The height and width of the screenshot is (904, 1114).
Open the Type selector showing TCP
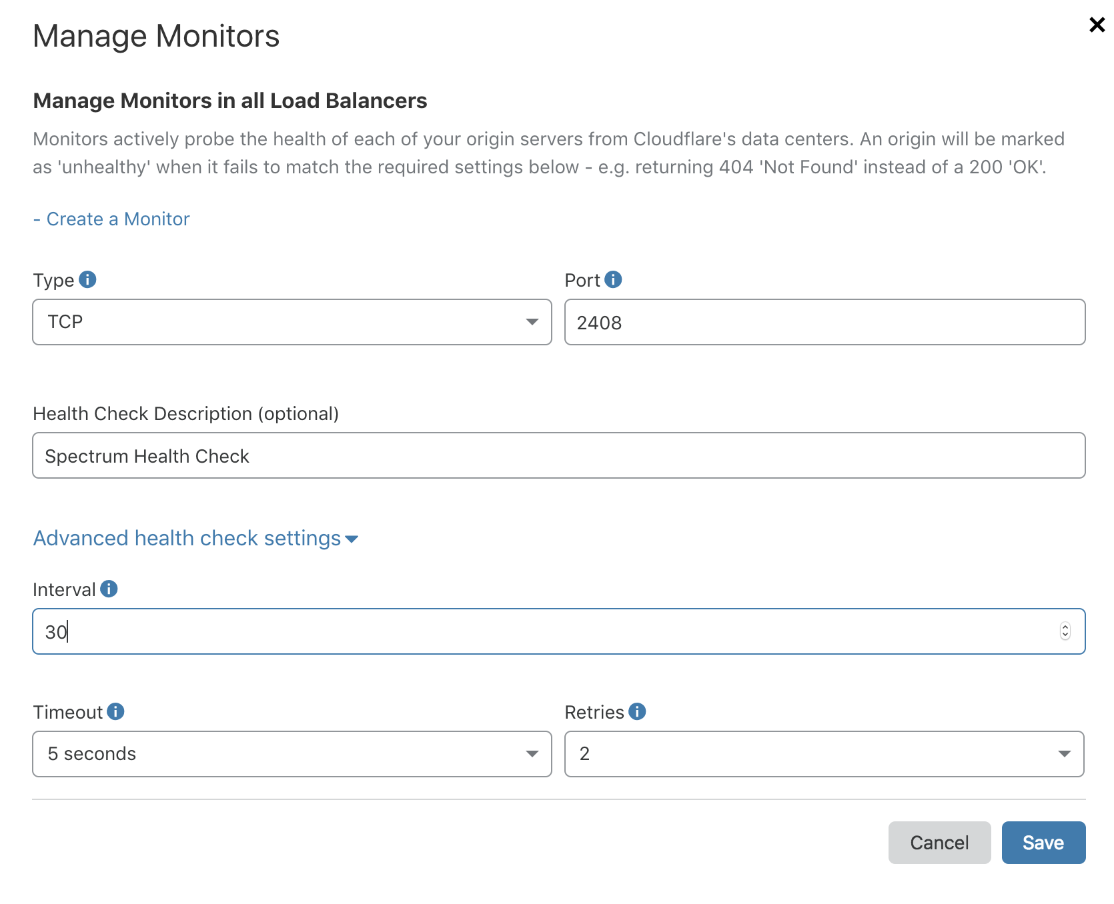point(292,322)
